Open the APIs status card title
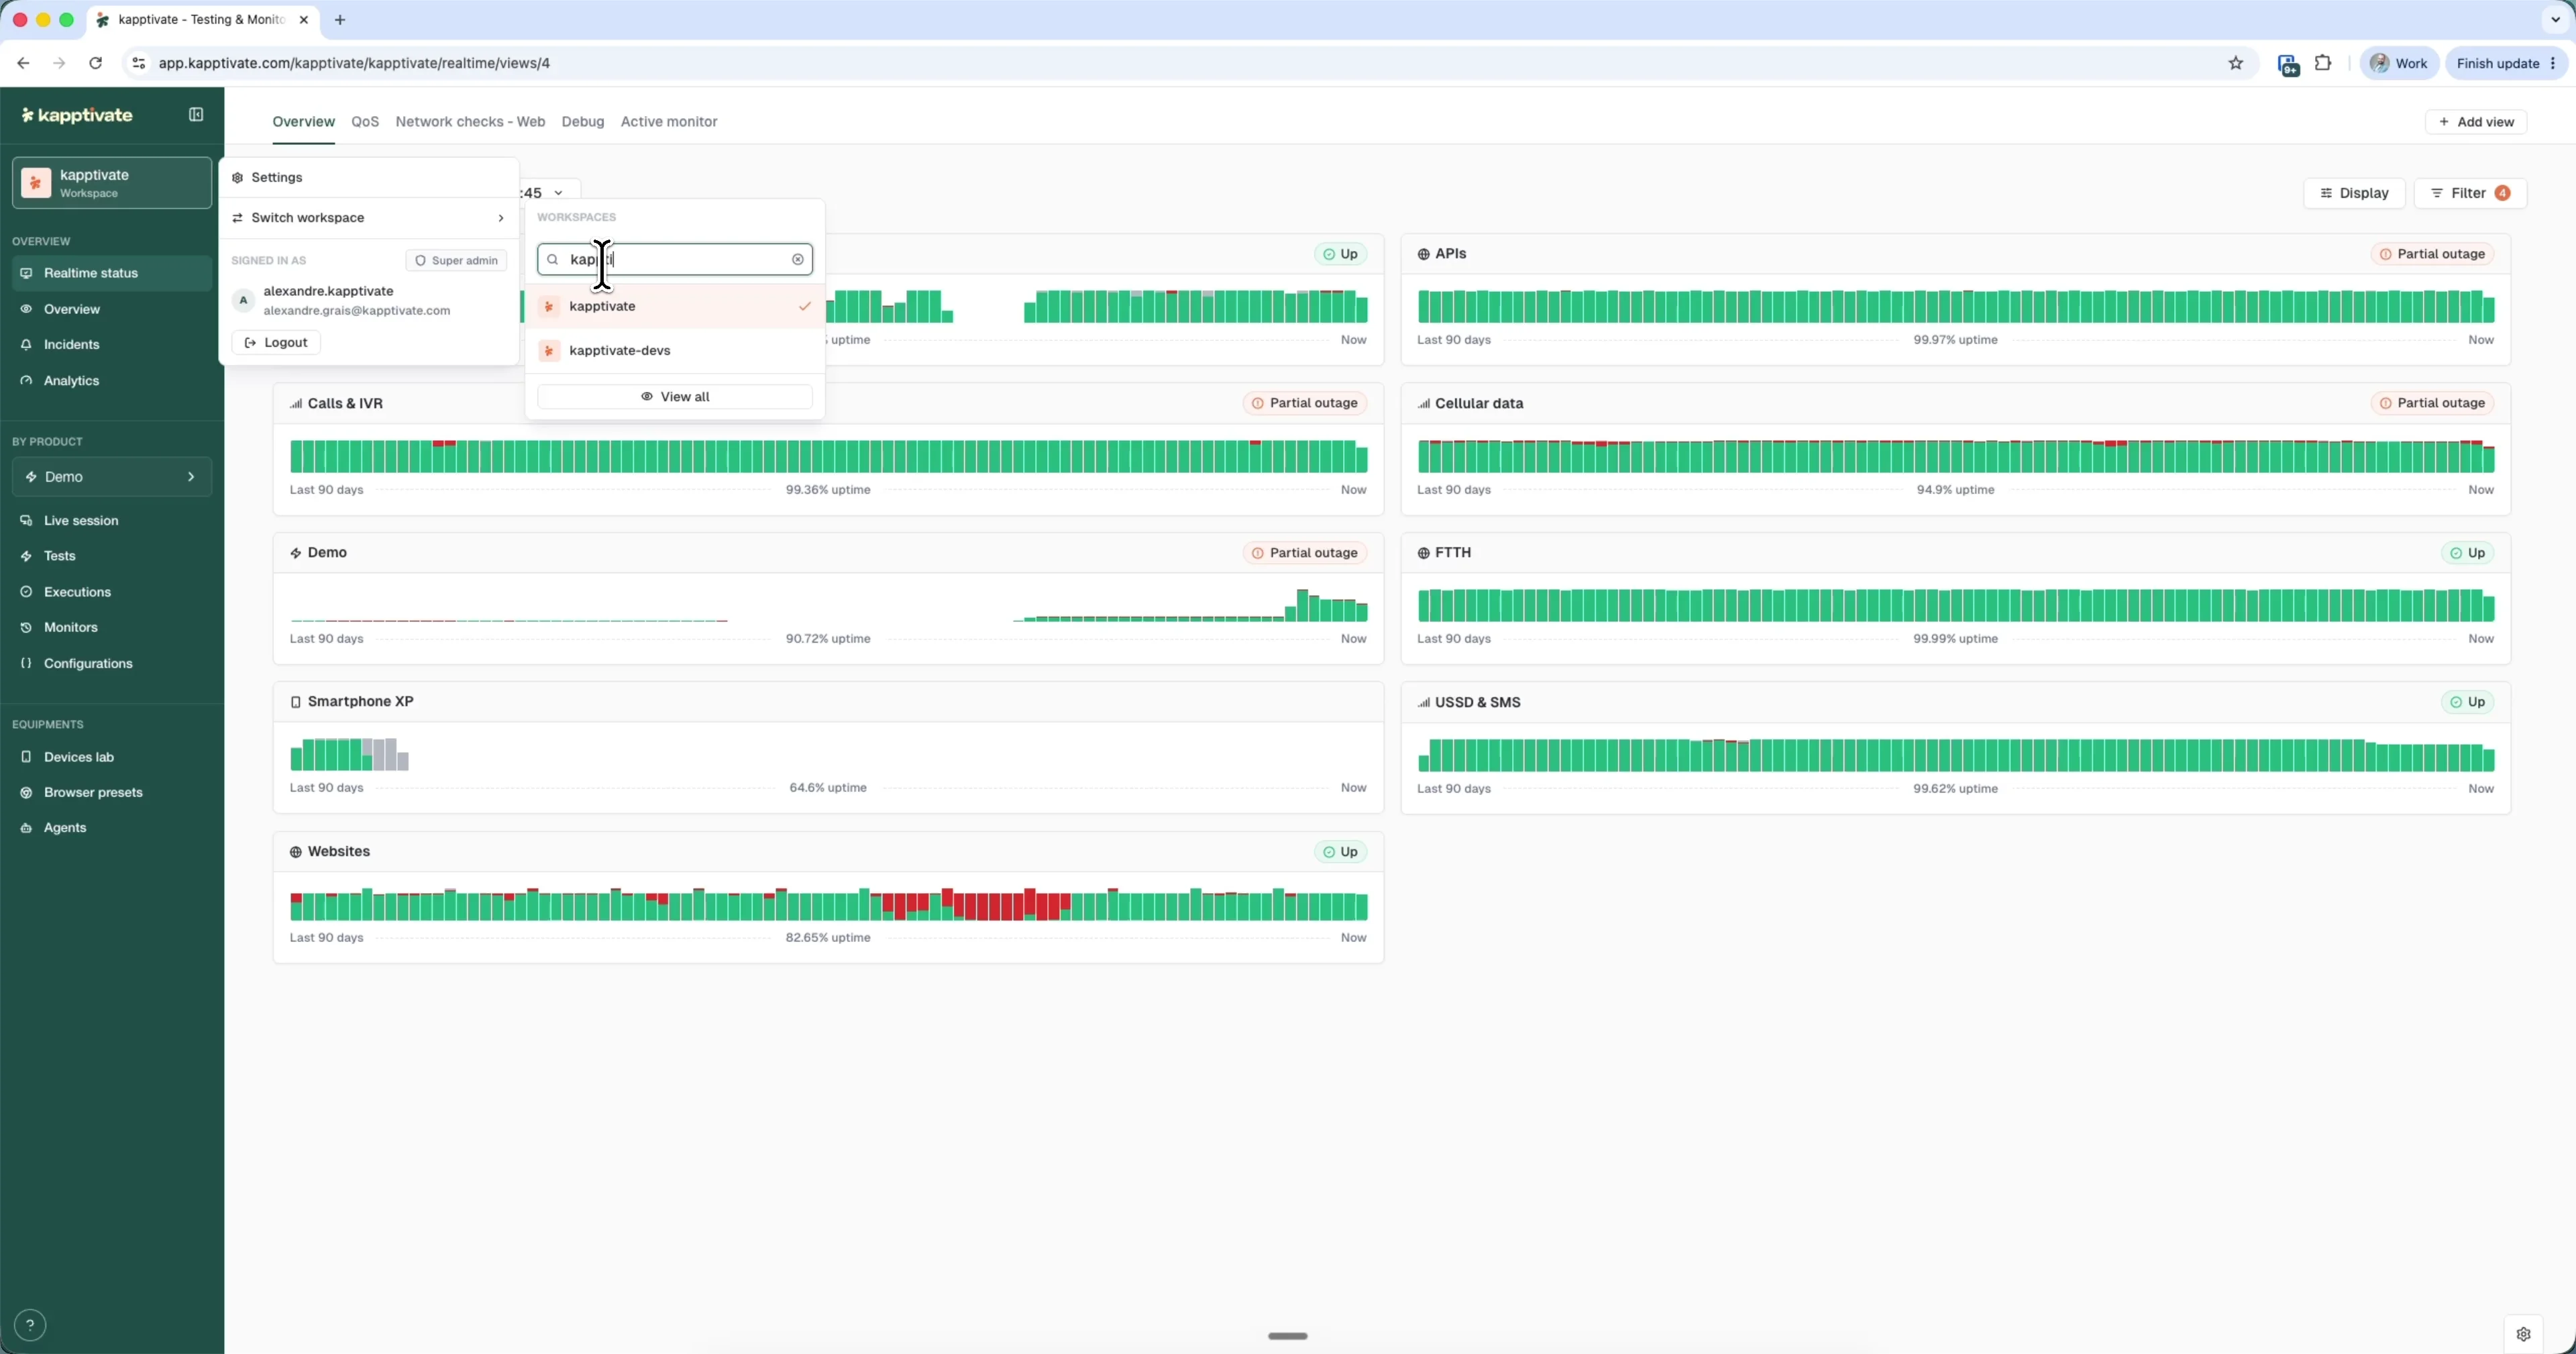 point(1450,254)
